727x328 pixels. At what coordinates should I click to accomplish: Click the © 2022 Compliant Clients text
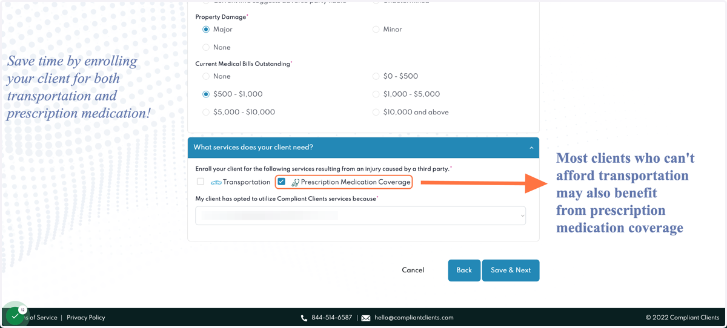682,318
